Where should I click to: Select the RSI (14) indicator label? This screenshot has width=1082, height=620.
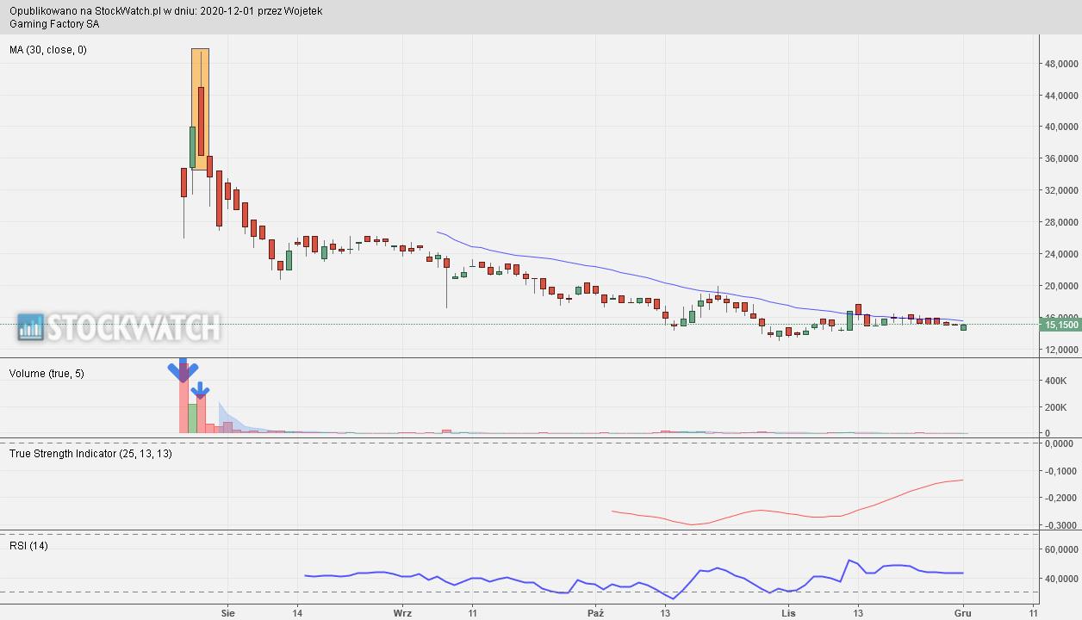[28, 546]
